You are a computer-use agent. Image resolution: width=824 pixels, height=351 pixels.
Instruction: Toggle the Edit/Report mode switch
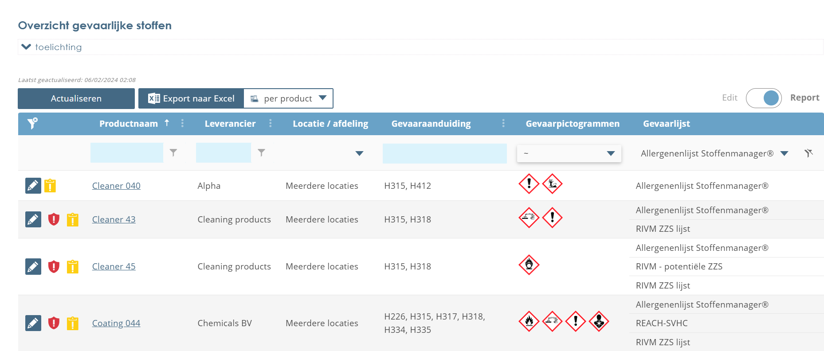coord(764,98)
